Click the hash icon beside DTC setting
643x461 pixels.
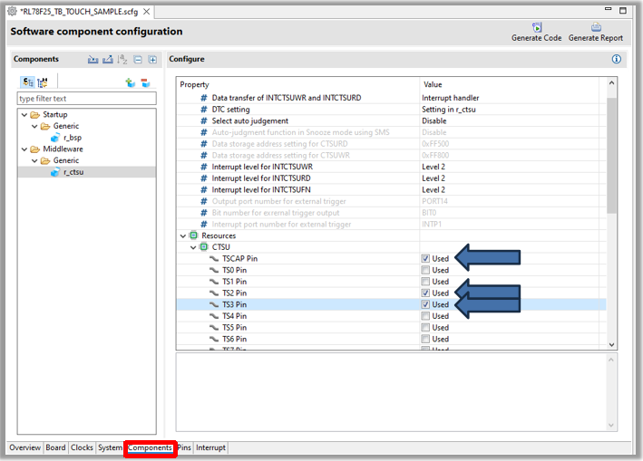[204, 110]
